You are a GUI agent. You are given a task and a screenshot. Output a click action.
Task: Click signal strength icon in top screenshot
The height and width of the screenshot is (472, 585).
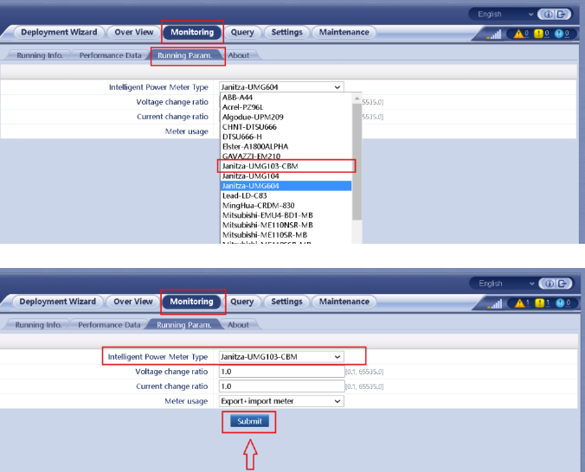tap(494, 35)
